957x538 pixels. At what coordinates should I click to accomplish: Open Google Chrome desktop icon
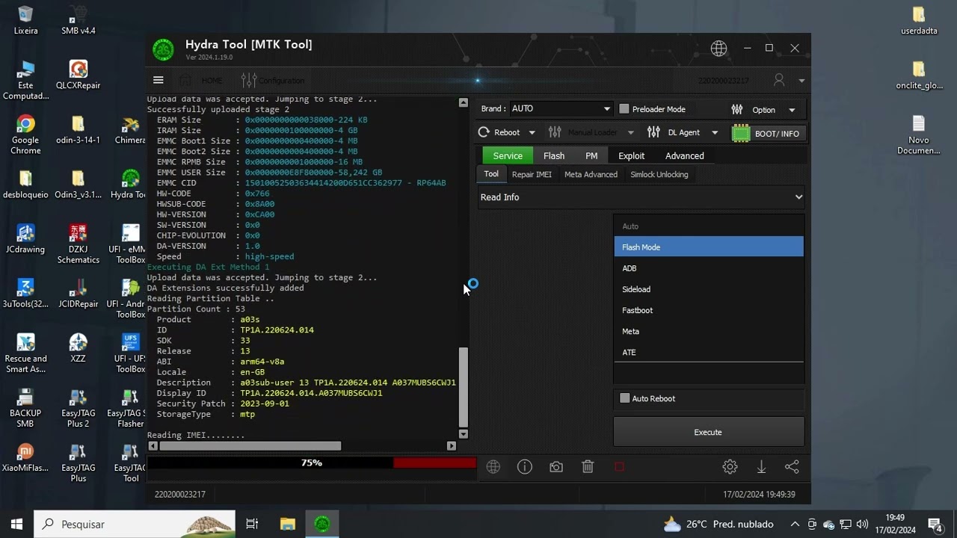(x=25, y=134)
